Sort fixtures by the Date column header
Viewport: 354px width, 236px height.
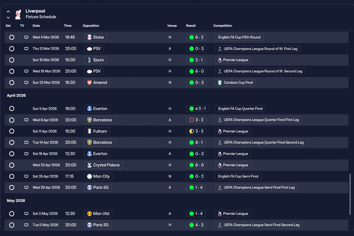[x=36, y=26]
